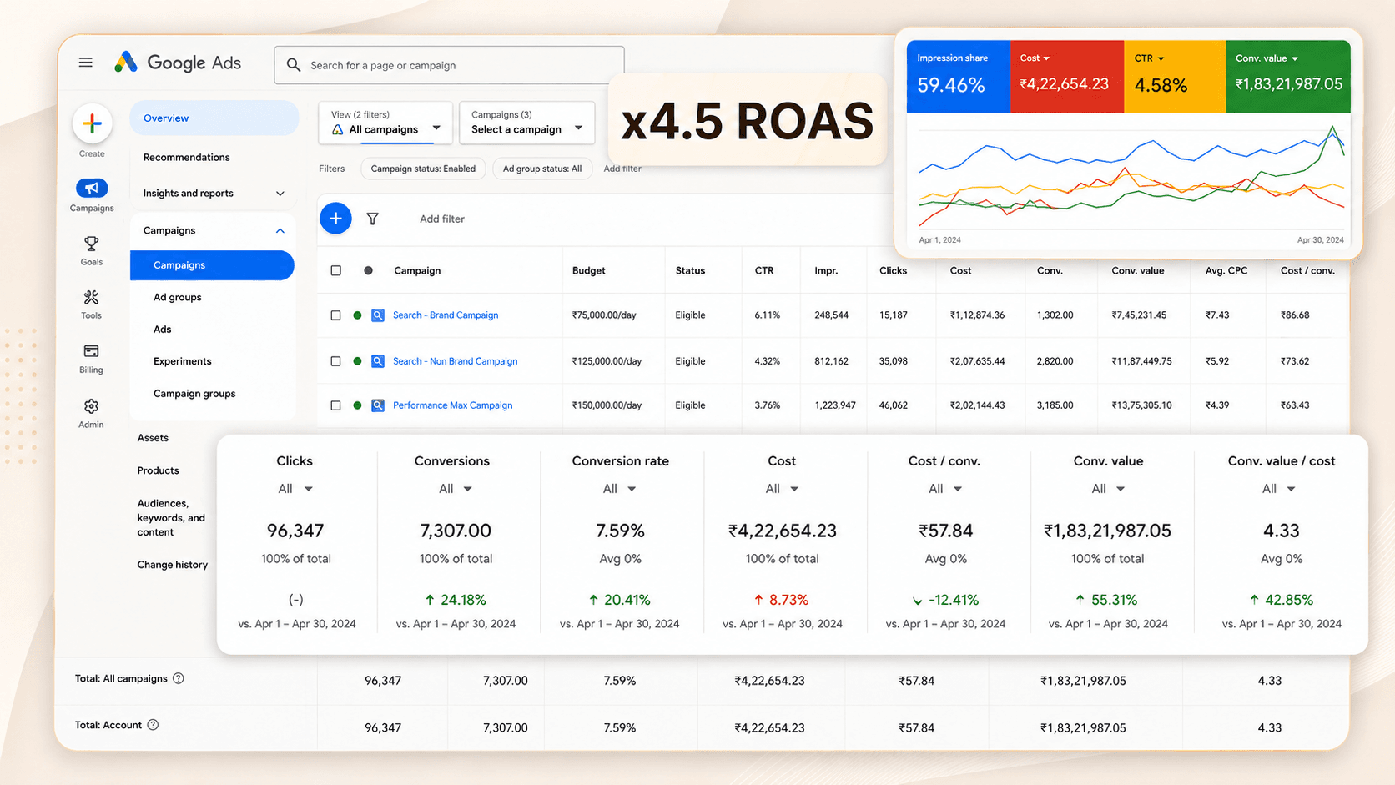Open Experiments in the sidebar

pos(182,361)
